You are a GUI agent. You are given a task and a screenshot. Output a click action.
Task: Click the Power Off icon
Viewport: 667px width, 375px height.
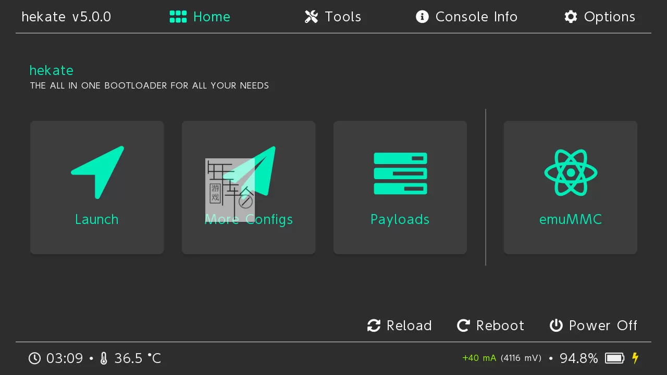tap(556, 326)
